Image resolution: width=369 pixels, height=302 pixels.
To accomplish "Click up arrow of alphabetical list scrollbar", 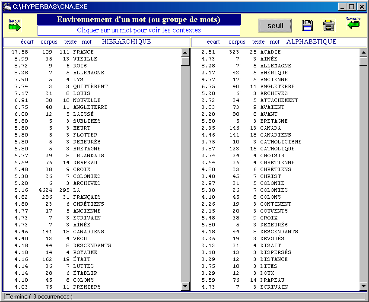I will tap(363, 52).
